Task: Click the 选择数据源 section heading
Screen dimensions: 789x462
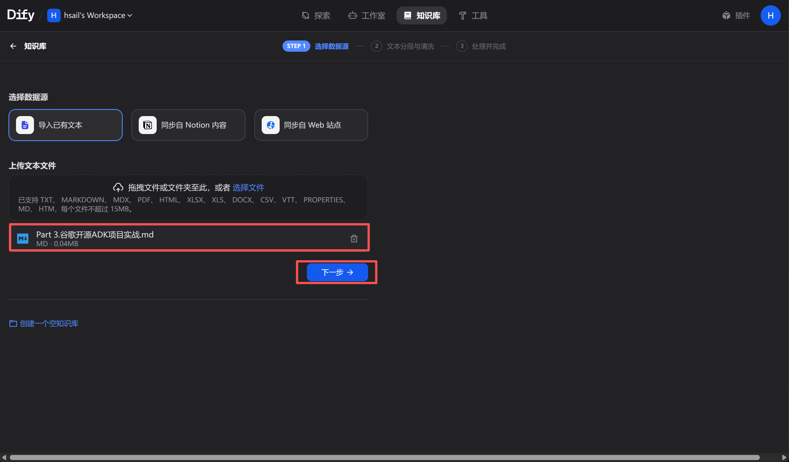Action: point(28,97)
